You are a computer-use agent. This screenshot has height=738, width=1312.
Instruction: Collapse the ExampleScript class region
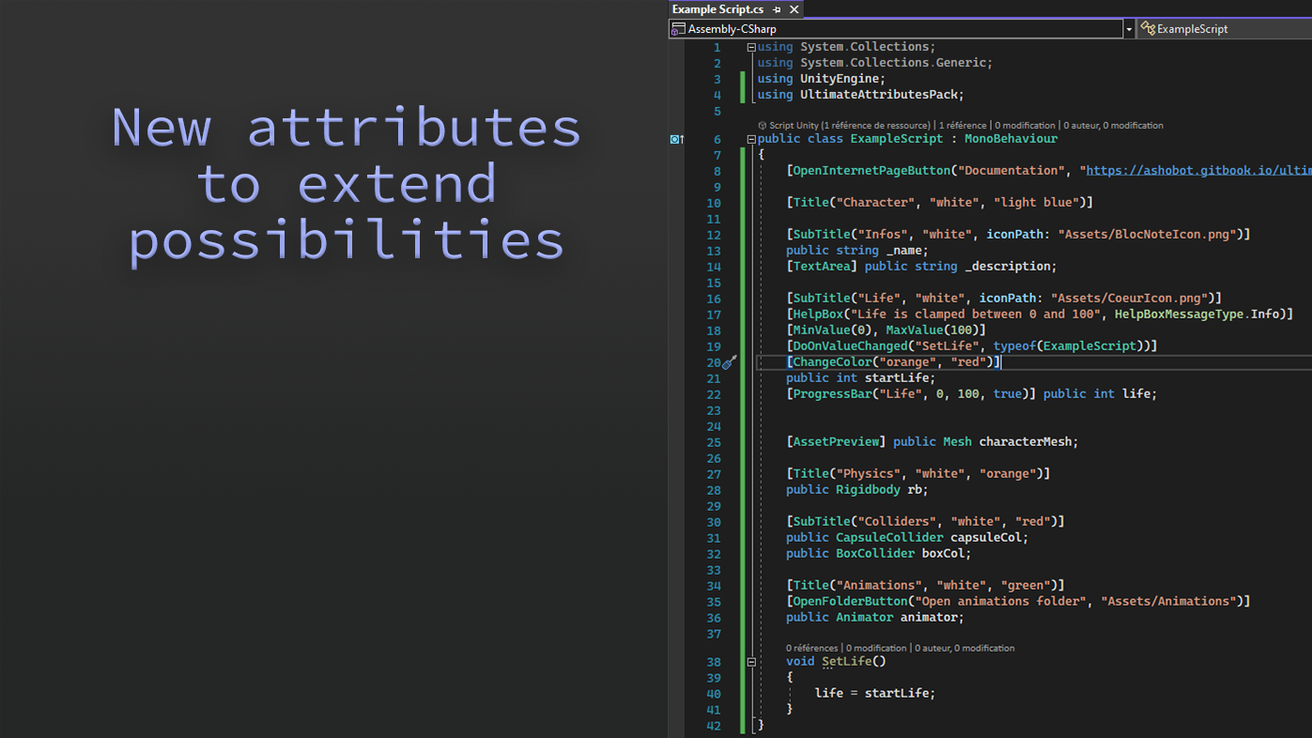point(751,139)
